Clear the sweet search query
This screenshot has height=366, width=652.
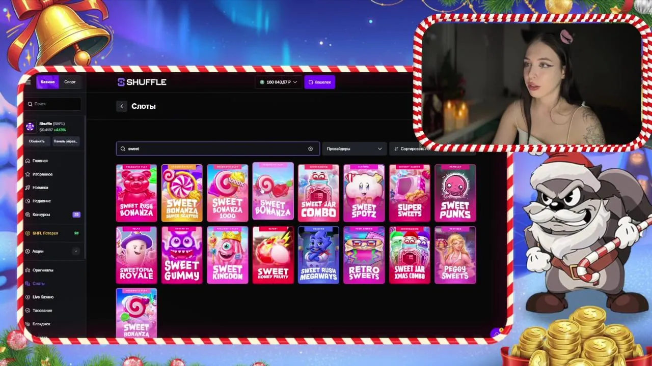point(310,149)
